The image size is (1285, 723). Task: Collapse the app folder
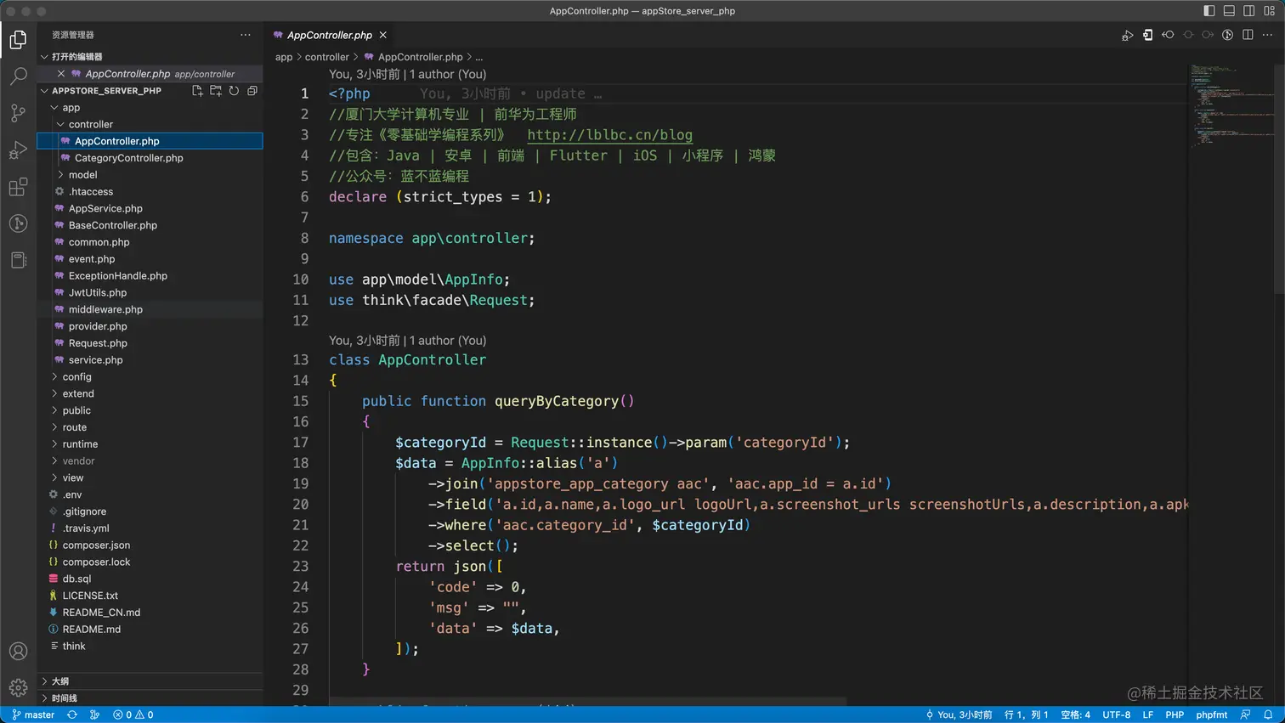(x=54, y=108)
